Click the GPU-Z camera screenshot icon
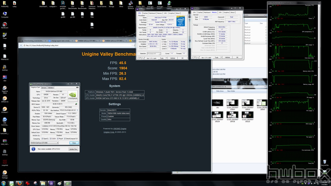 [77, 87]
